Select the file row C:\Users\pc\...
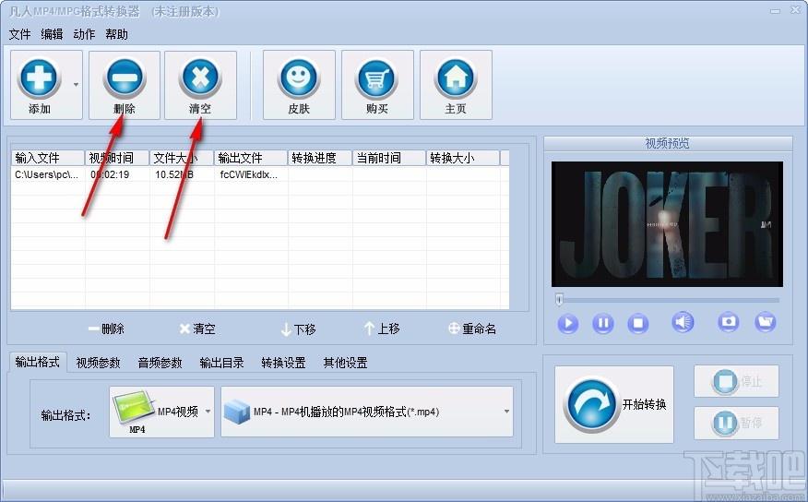 (260, 174)
